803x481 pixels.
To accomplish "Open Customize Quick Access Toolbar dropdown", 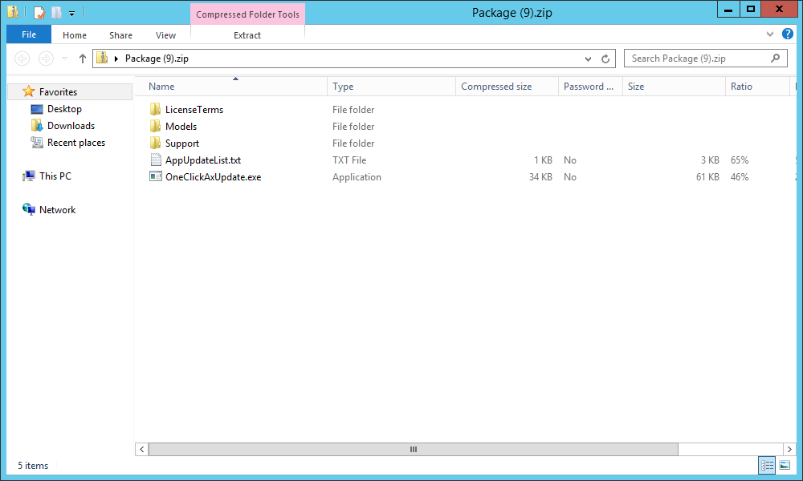I will click(71, 13).
